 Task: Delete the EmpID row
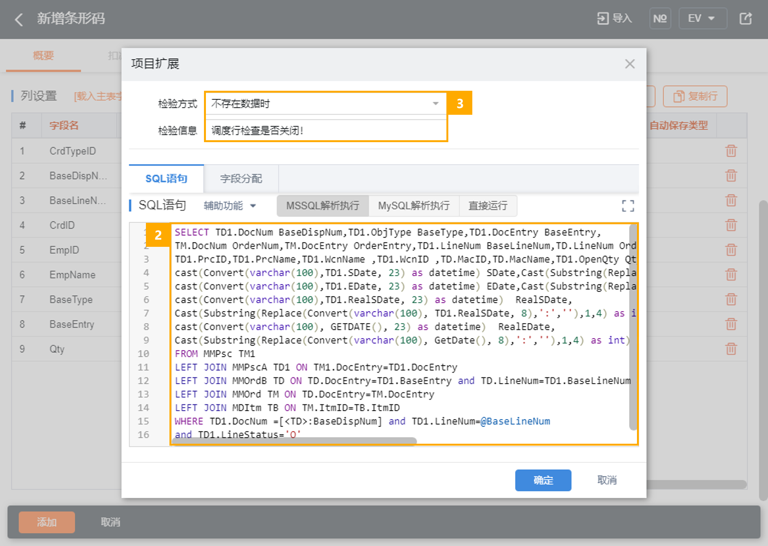pyautogui.click(x=731, y=250)
